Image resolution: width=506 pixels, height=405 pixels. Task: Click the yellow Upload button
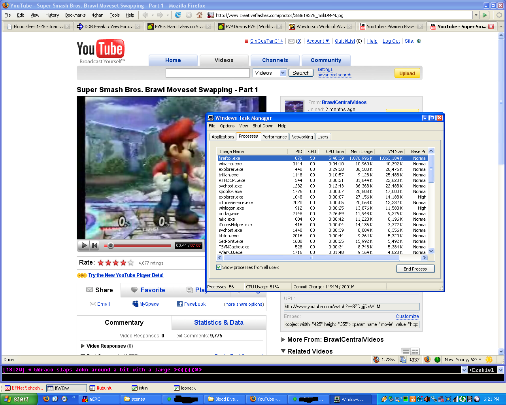tap(407, 73)
